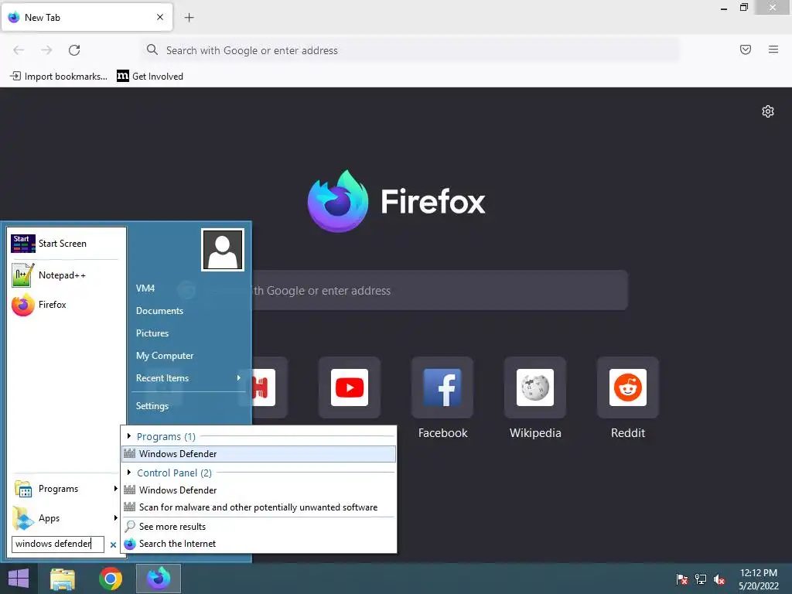Open the Firefox application menu (hamburger)
The width and height of the screenshot is (792, 594).
(773, 49)
